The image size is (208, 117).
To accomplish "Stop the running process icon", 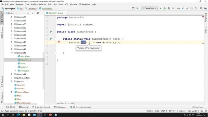I will 173,8.
